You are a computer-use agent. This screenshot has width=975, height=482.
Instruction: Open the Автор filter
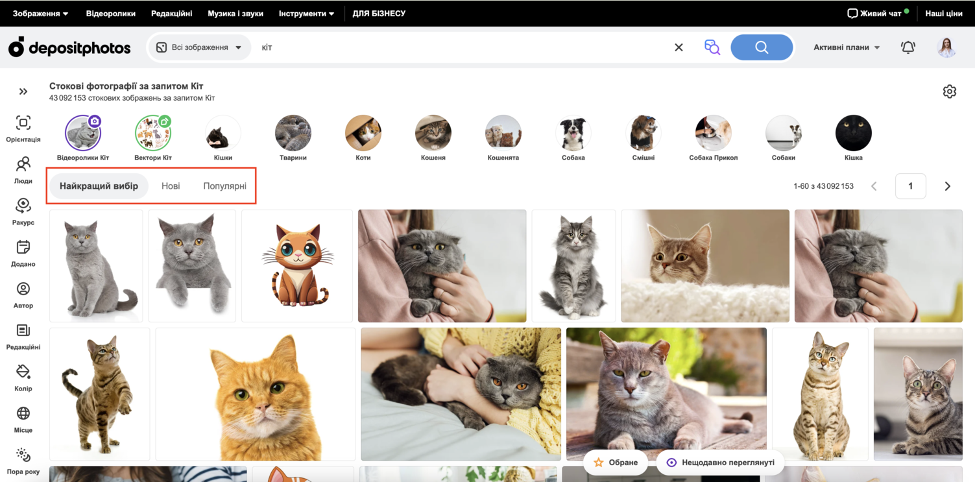click(23, 295)
